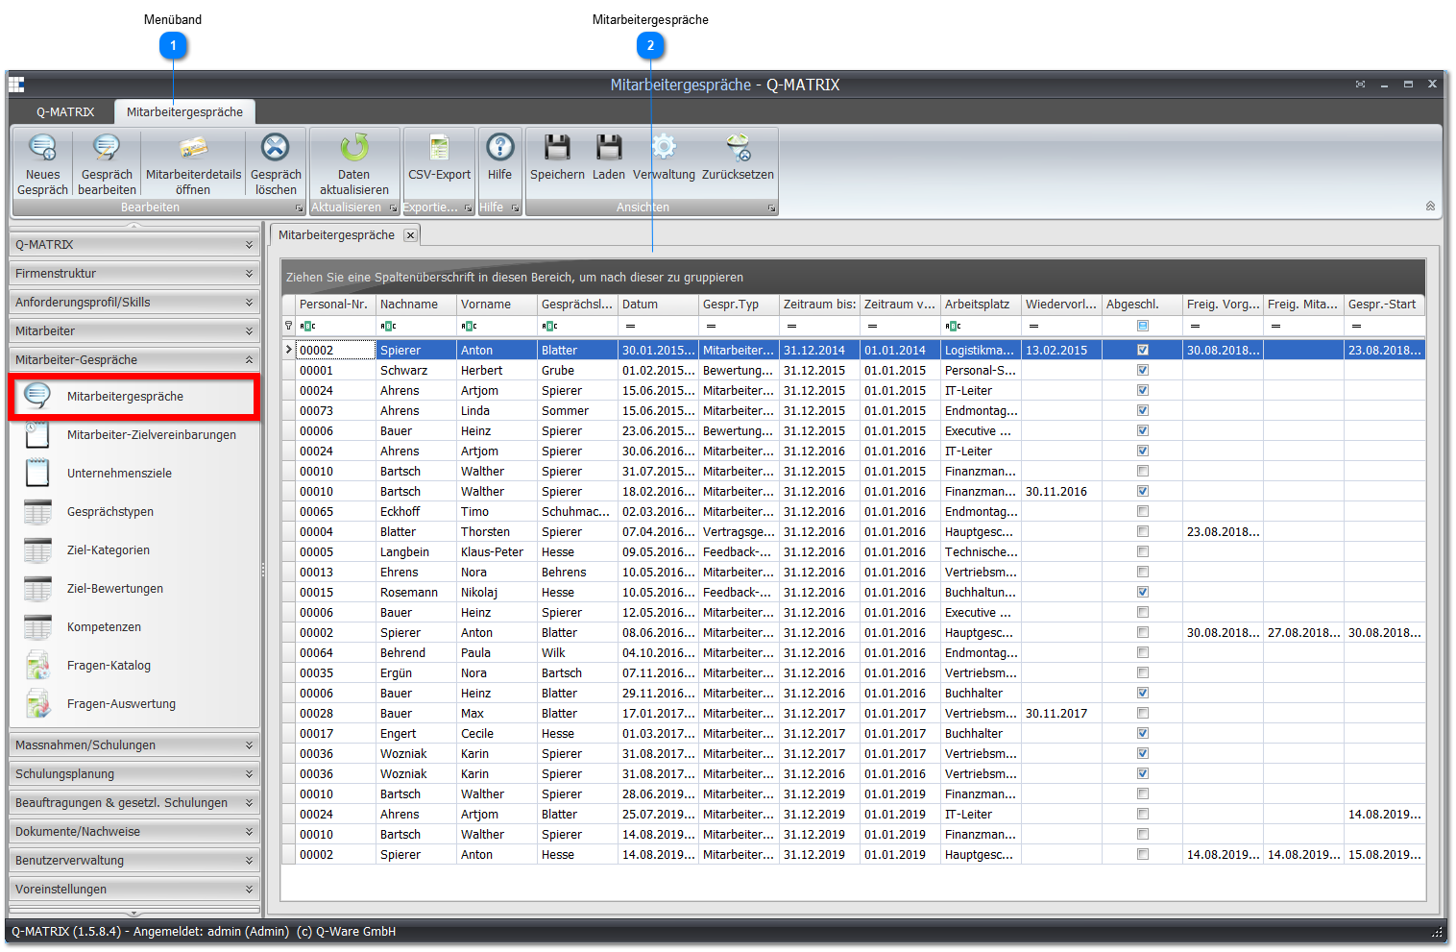Open Gesprächstypen in the sidebar
The width and height of the screenshot is (1456, 952).
(x=133, y=512)
